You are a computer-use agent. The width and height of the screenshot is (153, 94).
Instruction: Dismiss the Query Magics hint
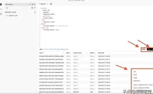(67, 49)
